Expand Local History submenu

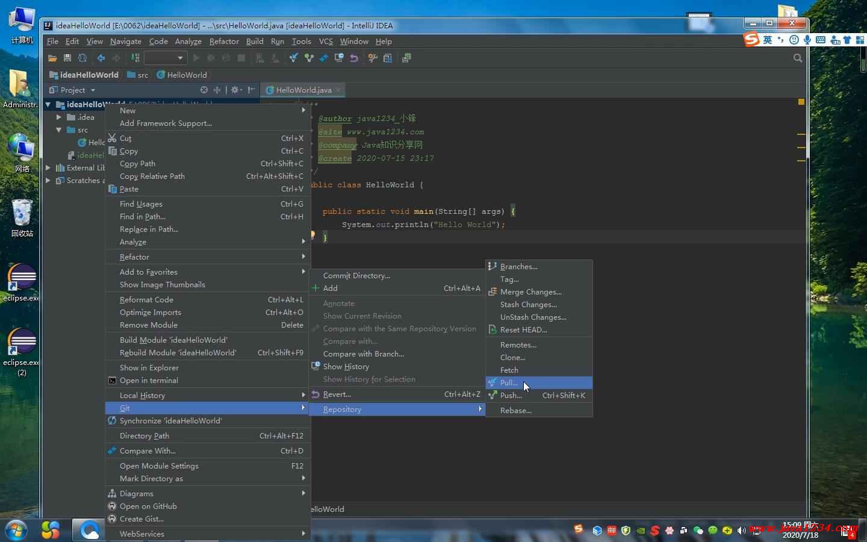coord(207,395)
